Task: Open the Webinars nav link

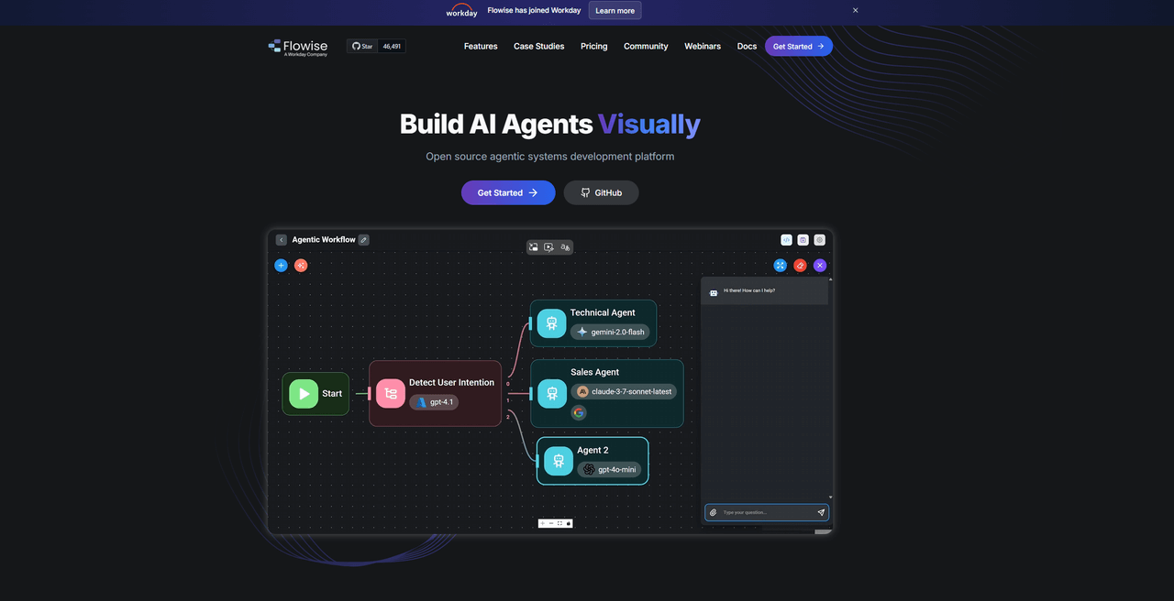Action: pos(703,46)
